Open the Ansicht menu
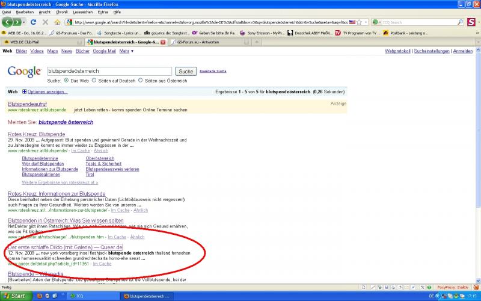 click(x=44, y=12)
